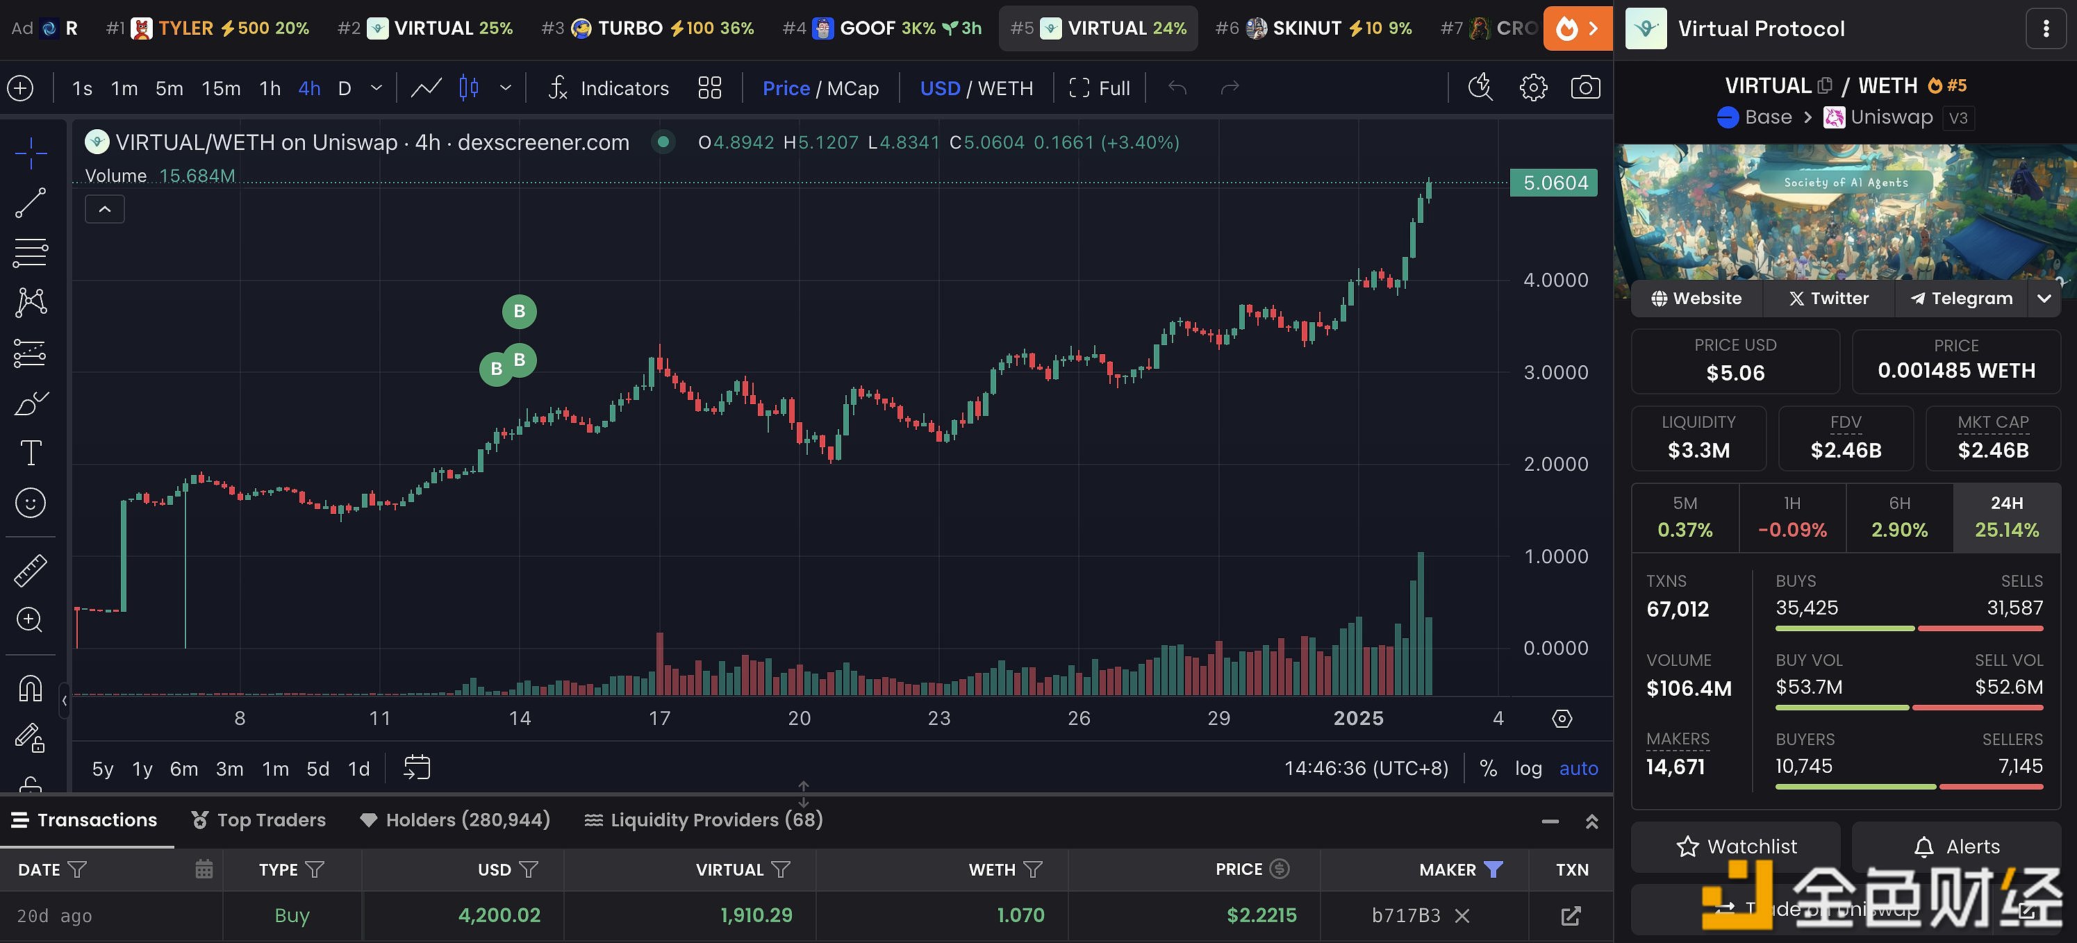Click the add symbol plus icon
Screen dimensions: 2077x943
click(20, 88)
